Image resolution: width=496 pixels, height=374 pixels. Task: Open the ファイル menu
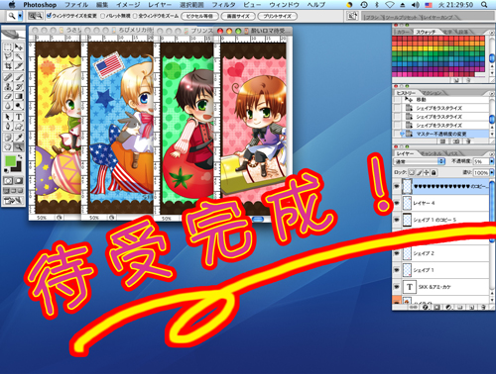(76, 5)
